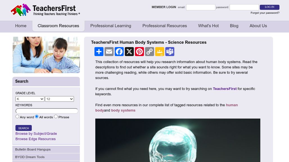The image size is (289, 162).
Task: Share the resource on Facebook
Action: point(119,52)
